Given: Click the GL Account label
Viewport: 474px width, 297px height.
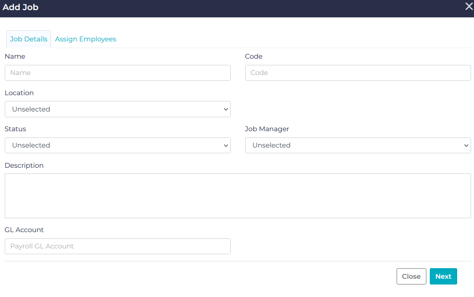Looking at the screenshot, I should (24, 230).
